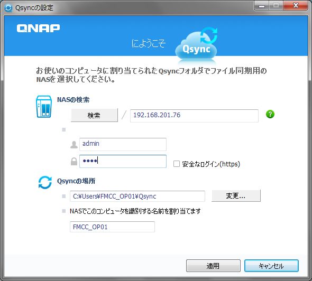This screenshot has height=281, width=312.
Task: Click the Qsync title bar app icon
Action: click(x=8, y=8)
